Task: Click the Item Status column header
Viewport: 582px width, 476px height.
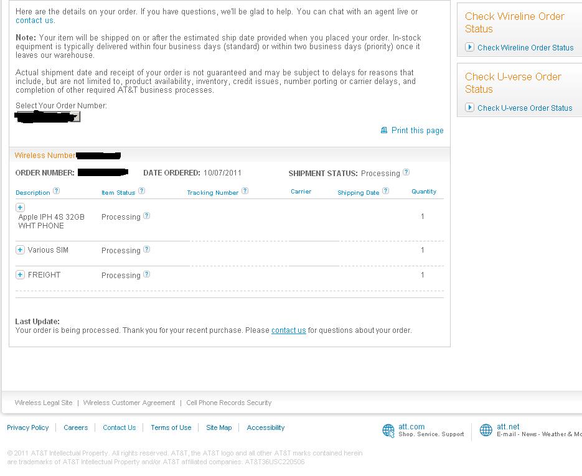Action: pyautogui.click(x=118, y=192)
